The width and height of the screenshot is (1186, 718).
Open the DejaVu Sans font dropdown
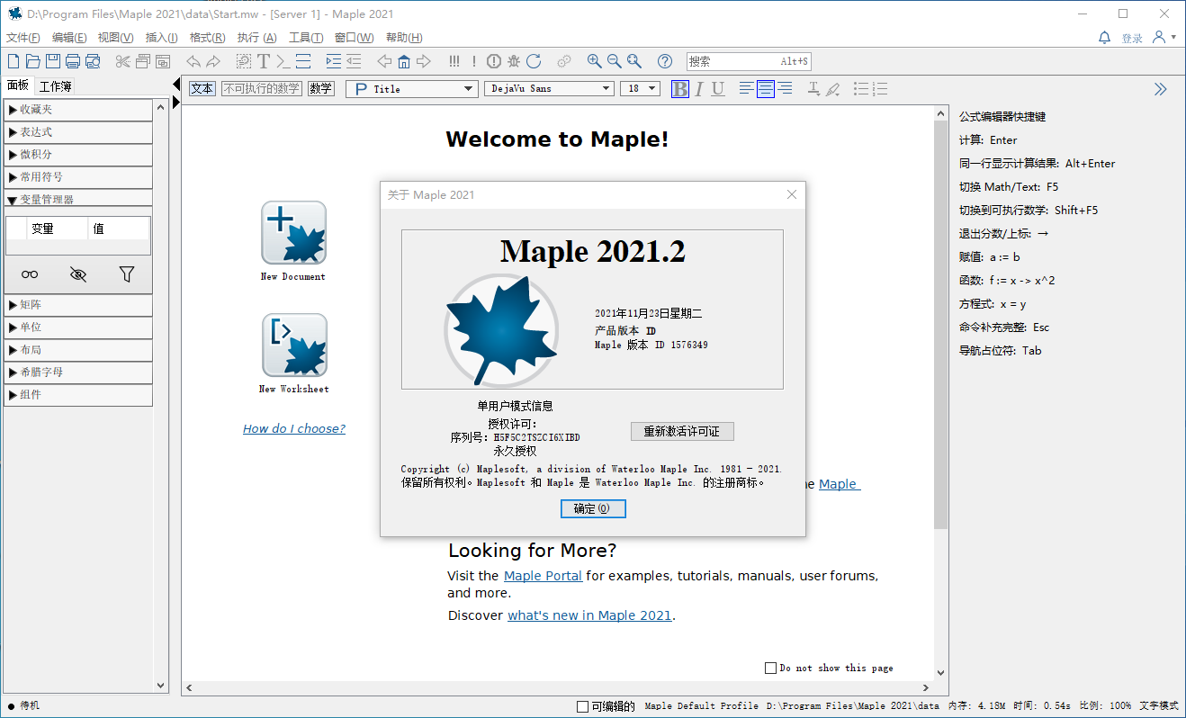548,88
